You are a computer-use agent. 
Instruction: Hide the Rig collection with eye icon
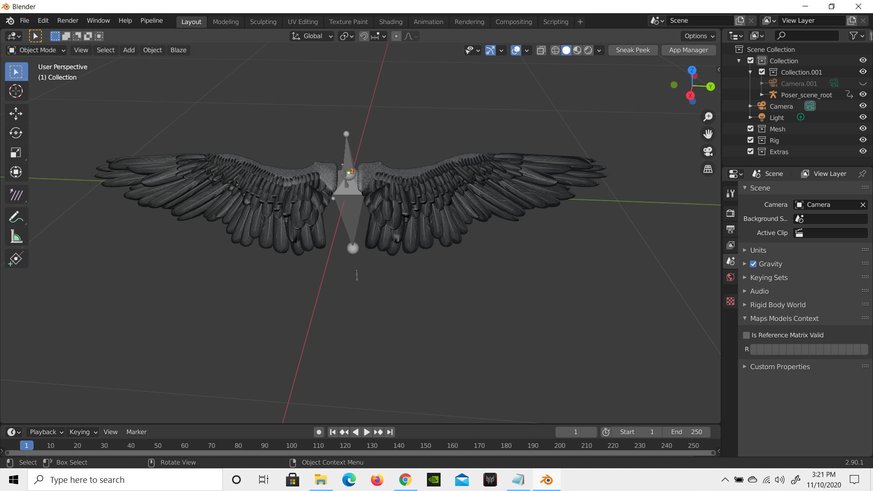[863, 140]
